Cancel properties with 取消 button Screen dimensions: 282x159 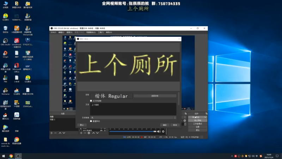(x=175, y=125)
